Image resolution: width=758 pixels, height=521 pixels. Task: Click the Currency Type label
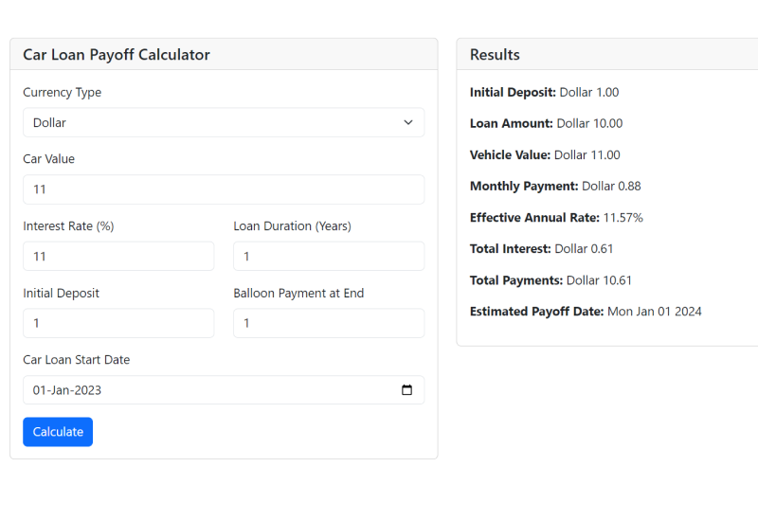[x=63, y=93]
